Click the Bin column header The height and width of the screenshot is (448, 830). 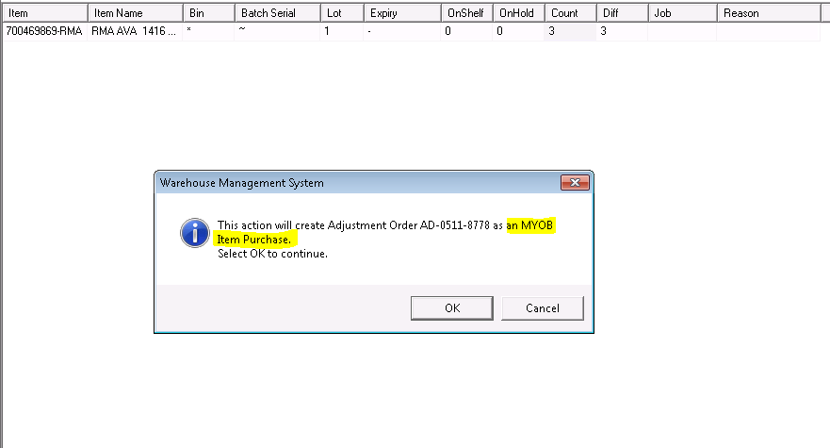click(x=209, y=13)
